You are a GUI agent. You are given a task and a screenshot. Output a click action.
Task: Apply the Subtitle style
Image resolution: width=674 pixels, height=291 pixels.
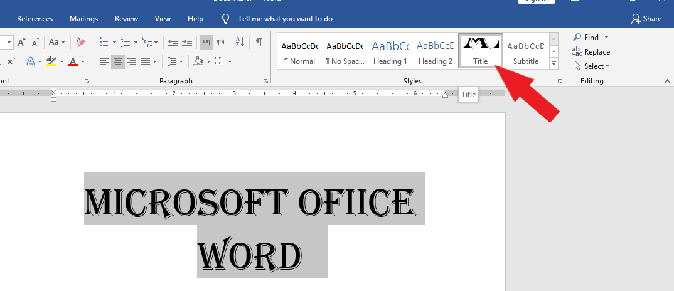[x=526, y=51]
